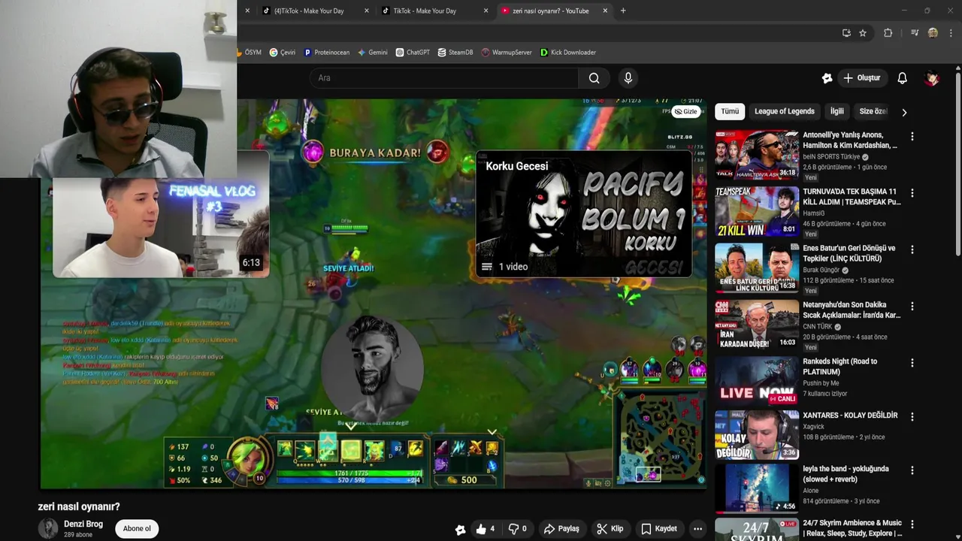Open the 21 KILL WIN Teamspeak thumbnail
The width and height of the screenshot is (962, 541).
757,211
